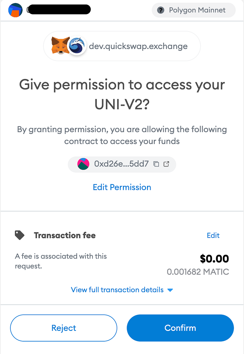
Task: Click the question mark network icon
Action: [160, 10]
